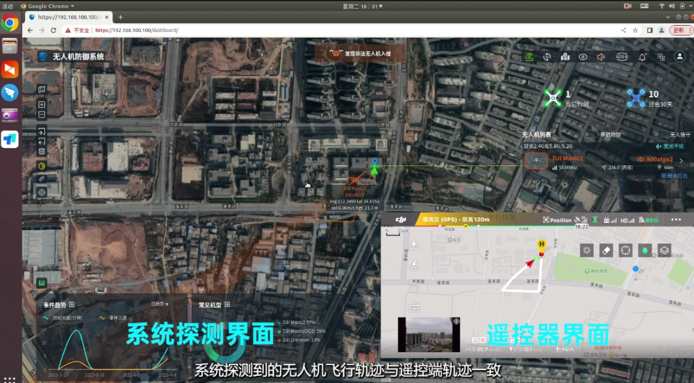Open the user profile avatar icon
The width and height of the screenshot is (694, 383).
(679, 57)
